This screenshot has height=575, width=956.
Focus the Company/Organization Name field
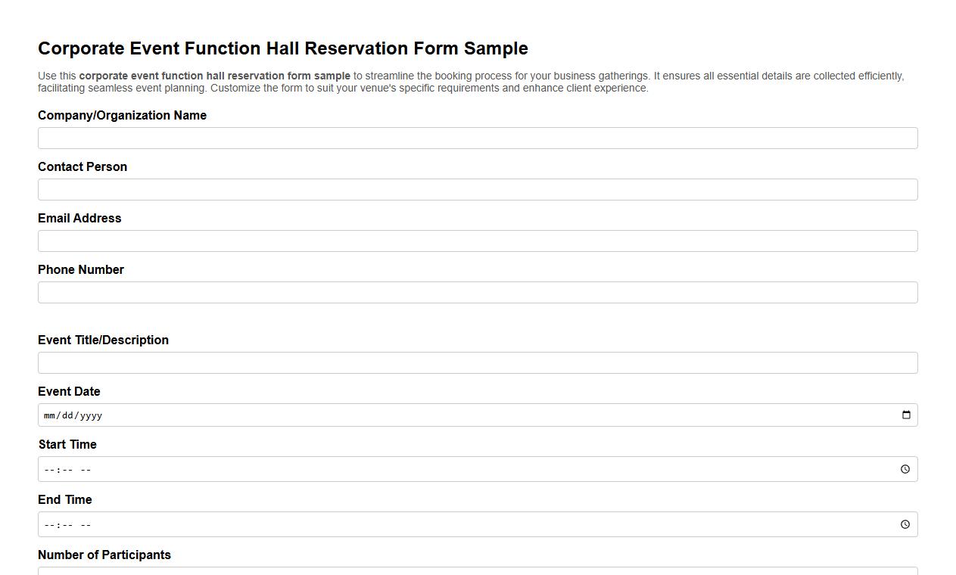(478, 138)
